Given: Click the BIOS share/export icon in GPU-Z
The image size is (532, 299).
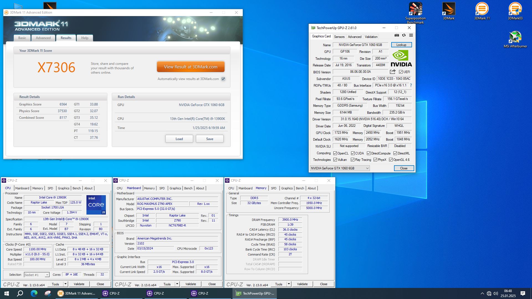Looking at the screenshot, I should tap(393, 72).
